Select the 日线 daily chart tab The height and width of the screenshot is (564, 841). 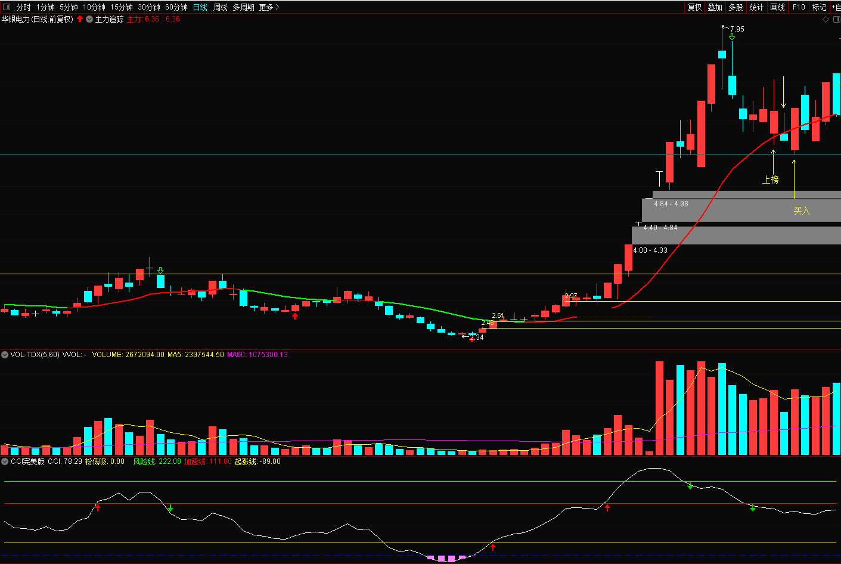coord(200,7)
